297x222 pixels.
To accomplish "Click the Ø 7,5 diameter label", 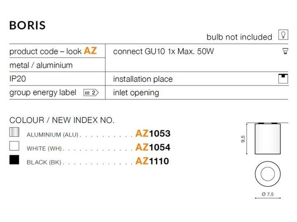I will tap(268, 194).
